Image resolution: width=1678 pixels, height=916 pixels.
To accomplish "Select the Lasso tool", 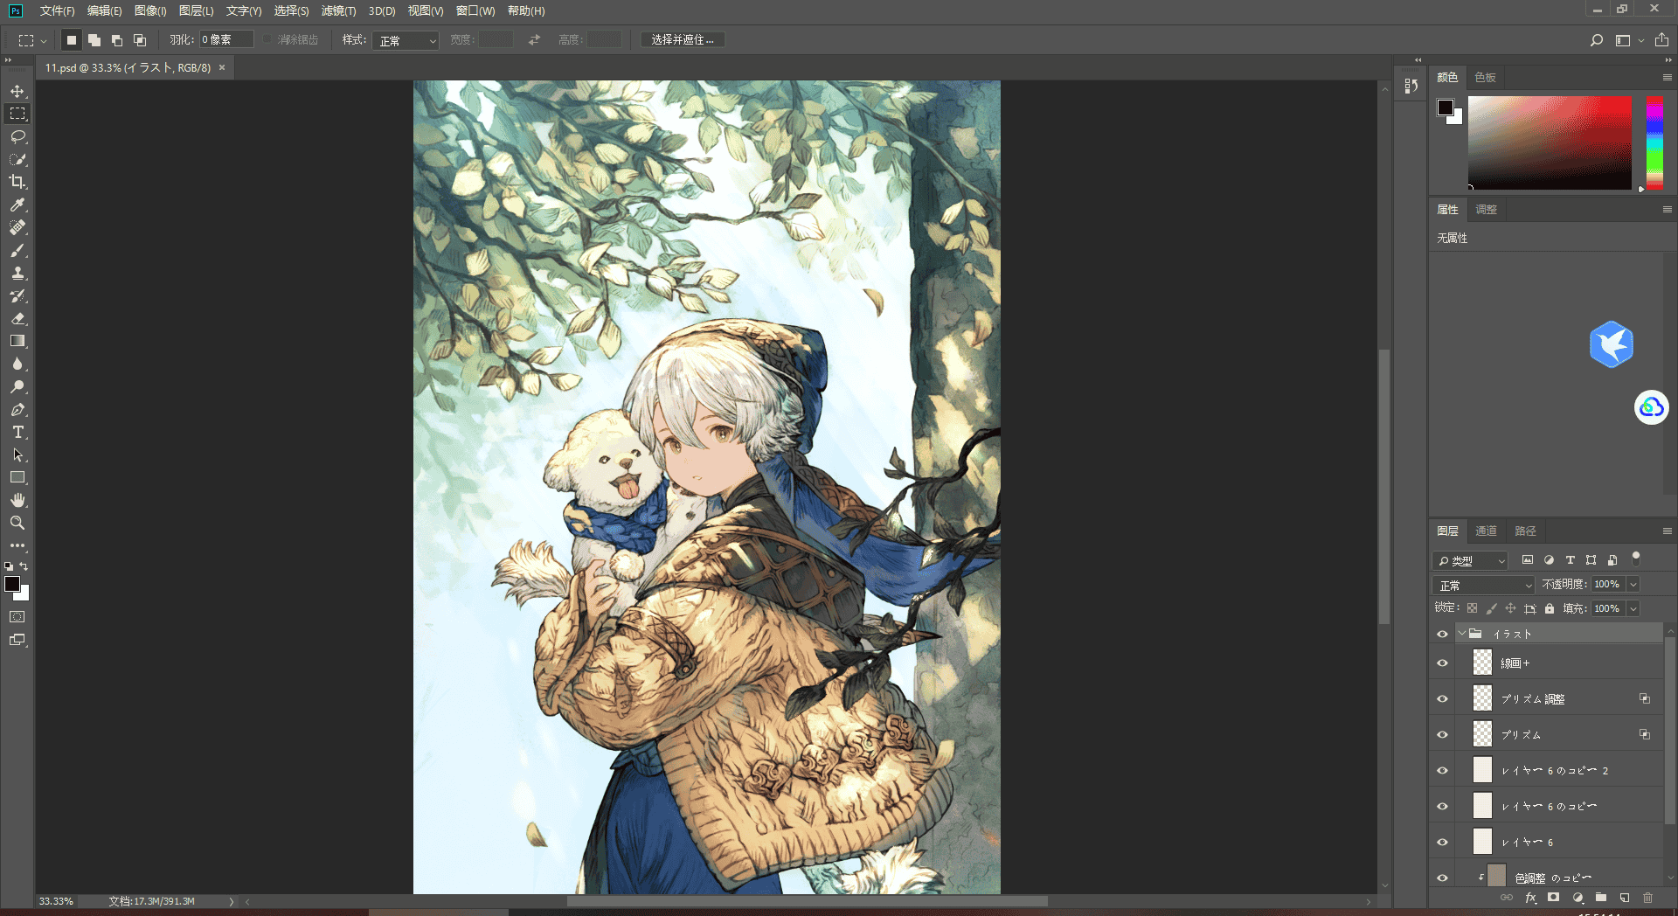I will pos(17,136).
